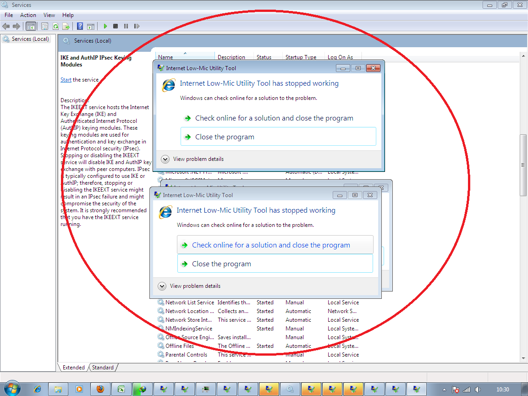This screenshot has width=528, height=396.
Task: Open the Help menu
Action: [68, 15]
